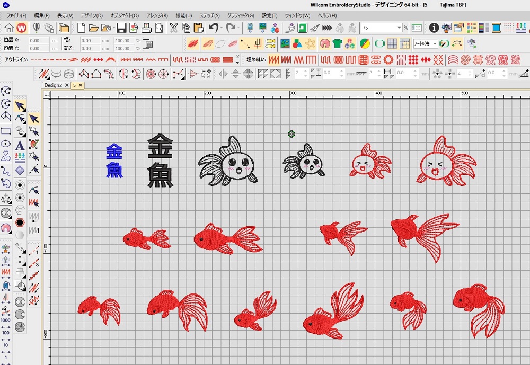This screenshot has height=365, width=530.
Task: Expand the Undo history arrow
Action: pyautogui.click(x=222, y=28)
